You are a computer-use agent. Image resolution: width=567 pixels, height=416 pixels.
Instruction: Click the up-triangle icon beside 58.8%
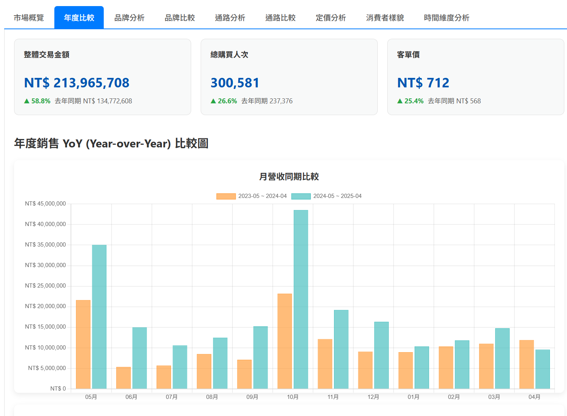[x=27, y=101]
